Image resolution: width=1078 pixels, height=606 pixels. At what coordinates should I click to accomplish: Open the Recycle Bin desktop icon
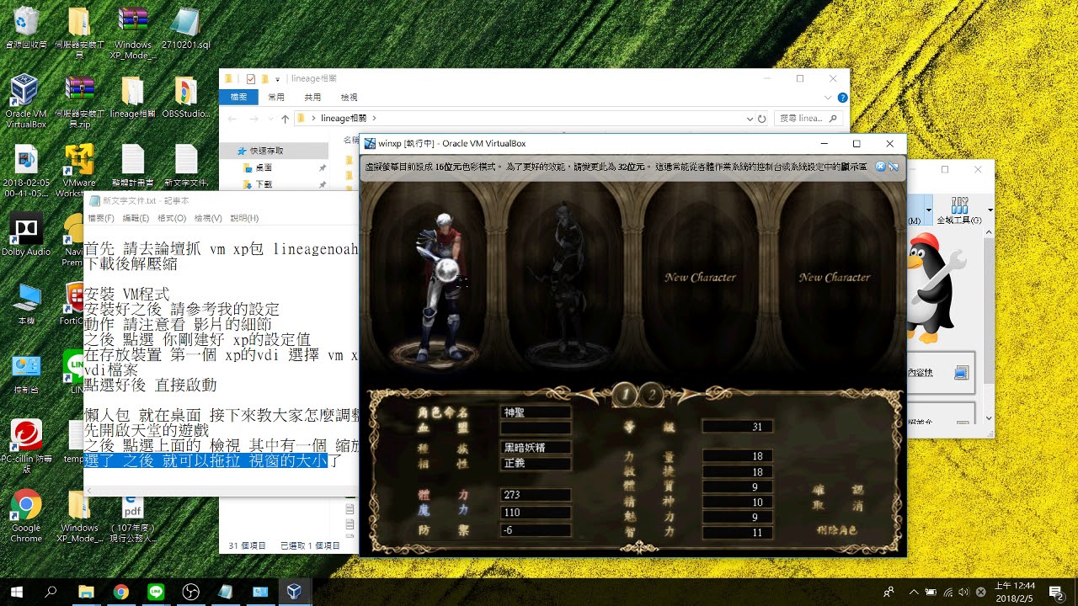(x=26, y=27)
